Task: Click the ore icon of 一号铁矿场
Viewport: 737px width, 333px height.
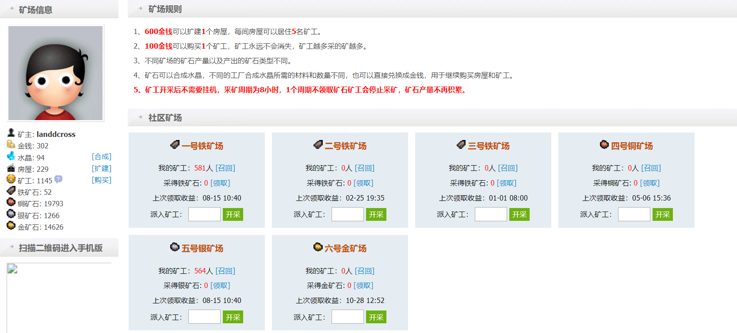Action: click(x=175, y=144)
